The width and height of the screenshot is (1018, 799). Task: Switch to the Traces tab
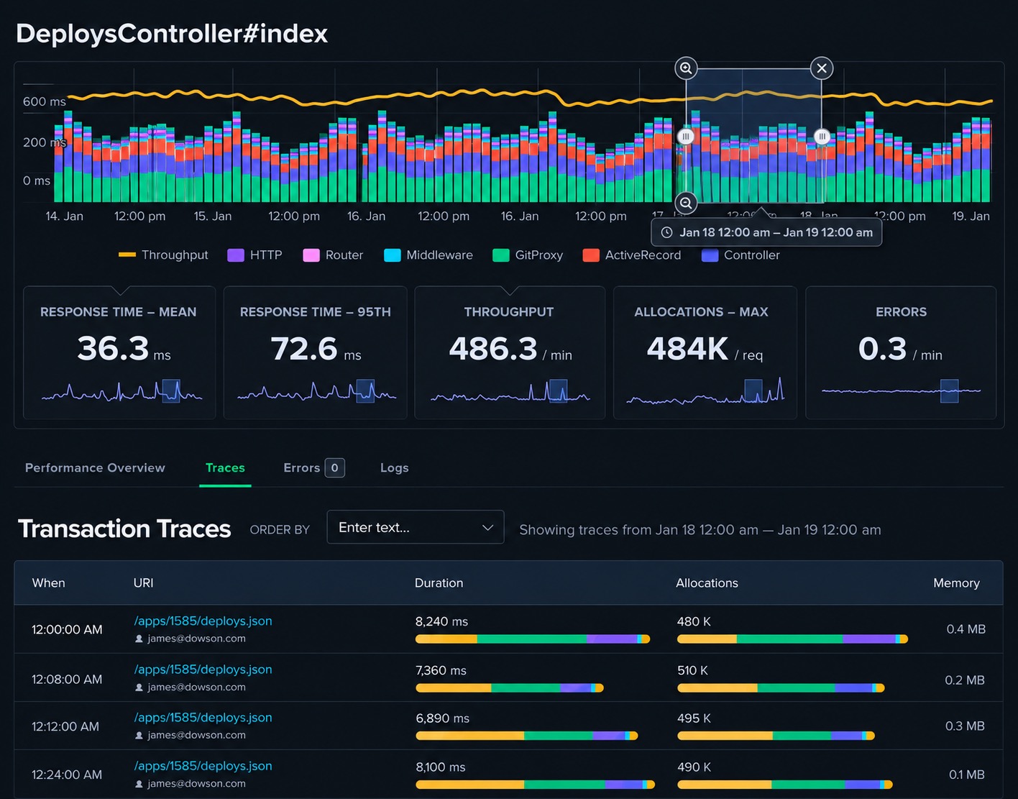225,467
